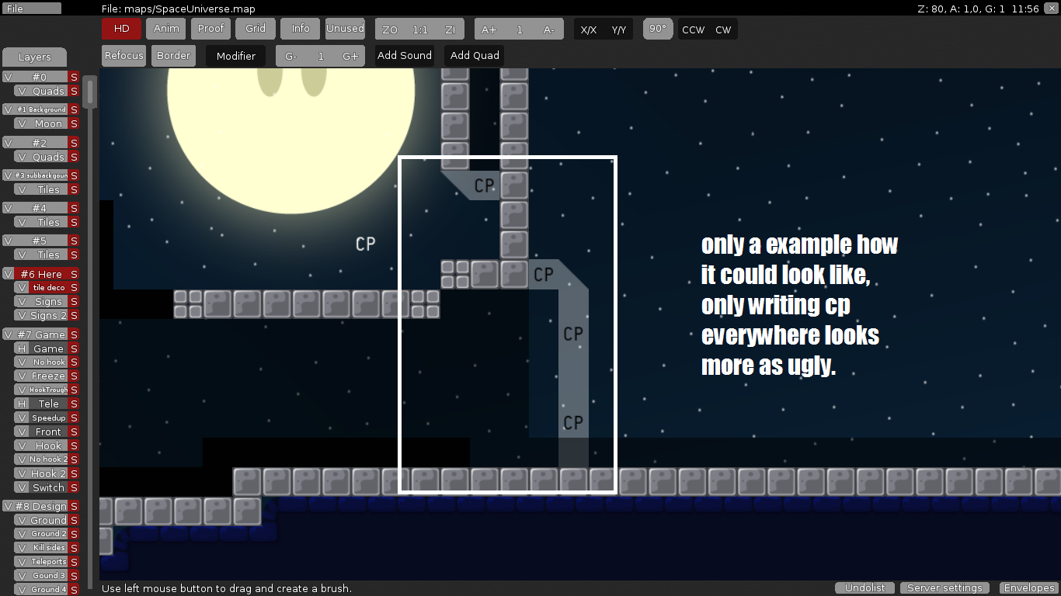1061x596 pixels.
Task: Select the Layers tab
Action: 34,57
